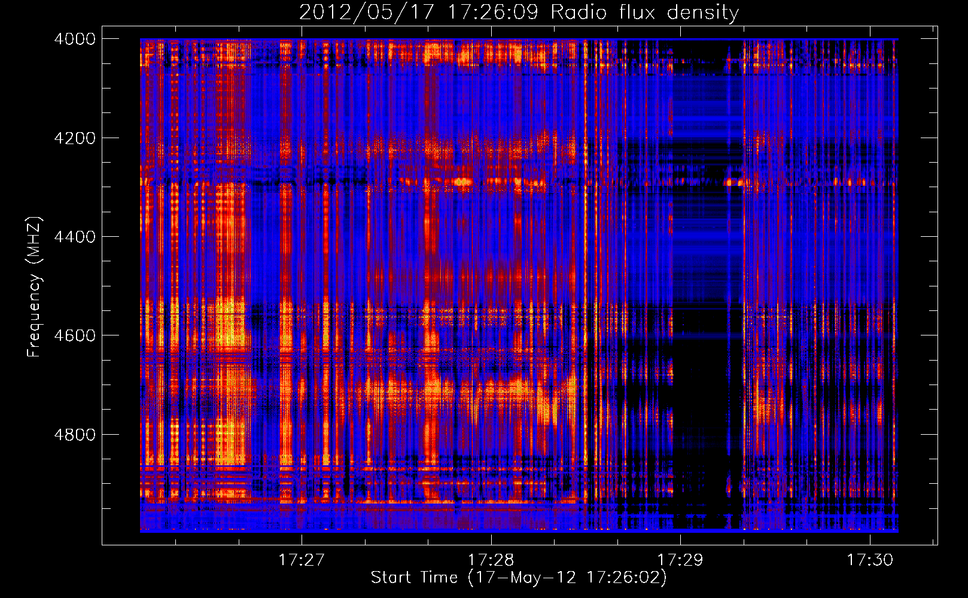Click the 4400 frequency axis label
The height and width of the screenshot is (598, 968).
pyautogui.click(x=75, y=237)
